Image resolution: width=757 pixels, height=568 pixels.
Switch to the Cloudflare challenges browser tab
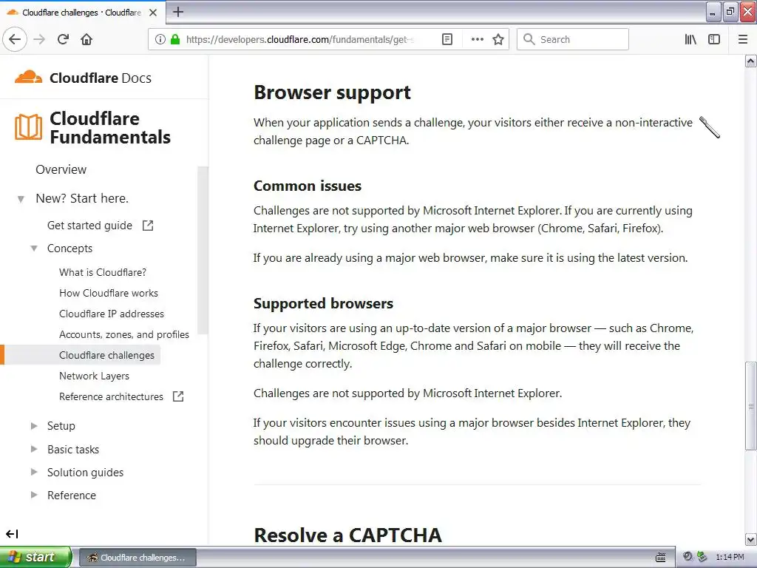(x=82, y=13)
